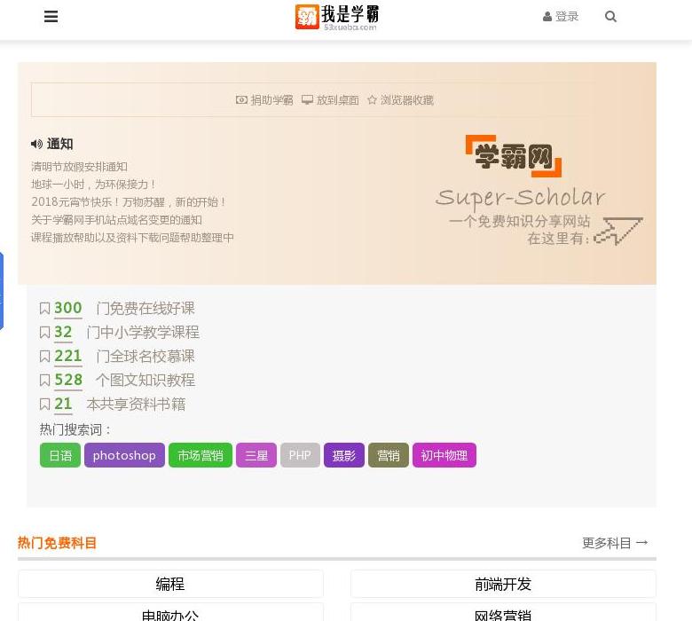This screenshot has width=692, height=621.
Task: Select the 摄影 search tag
Action: click(344, 455)
